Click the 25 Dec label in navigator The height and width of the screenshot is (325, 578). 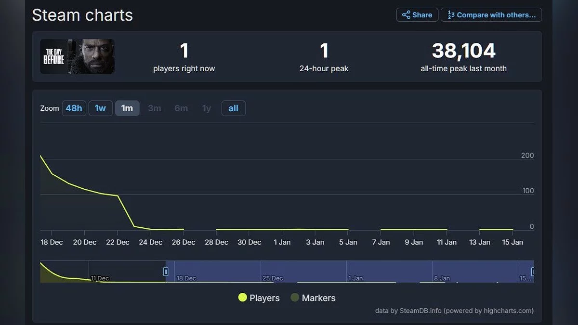pyautogui.click(x=273, y=278)
